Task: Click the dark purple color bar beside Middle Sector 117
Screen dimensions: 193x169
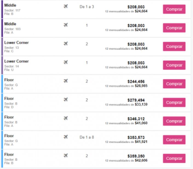Action: (x=2, y=9)
